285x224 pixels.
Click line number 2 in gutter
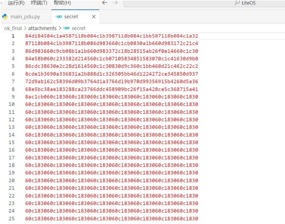click(13, 44)
